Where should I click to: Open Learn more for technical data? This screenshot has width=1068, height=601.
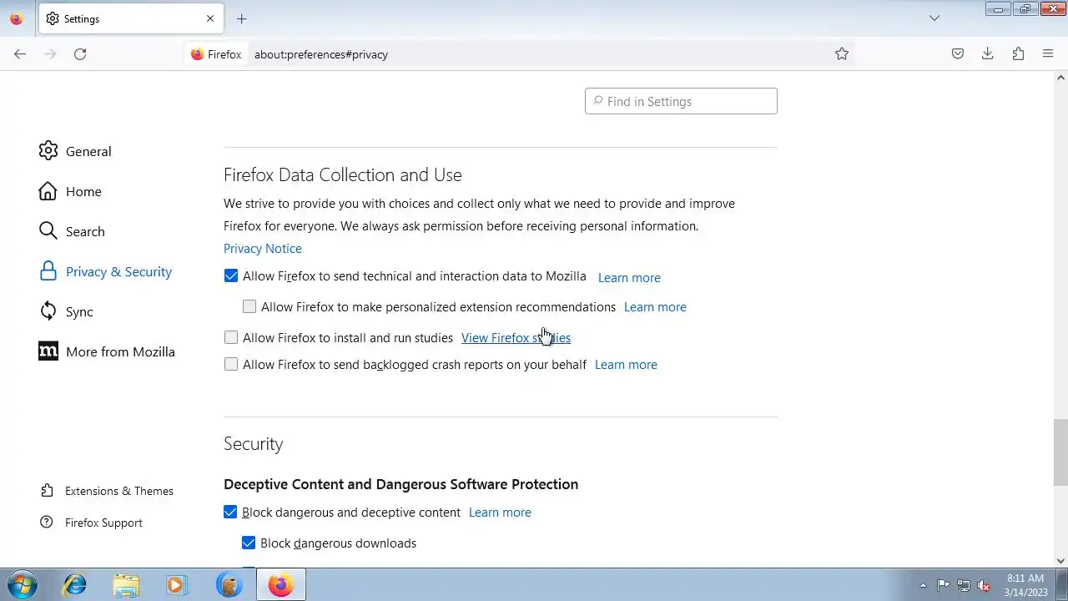point(629,278)
